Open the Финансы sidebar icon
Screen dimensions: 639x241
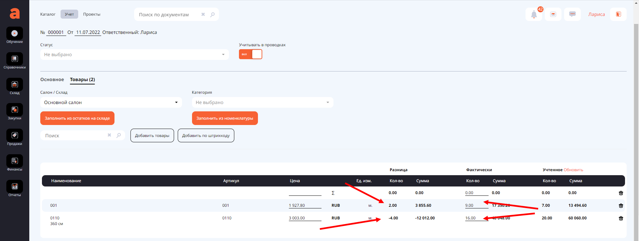15,161
